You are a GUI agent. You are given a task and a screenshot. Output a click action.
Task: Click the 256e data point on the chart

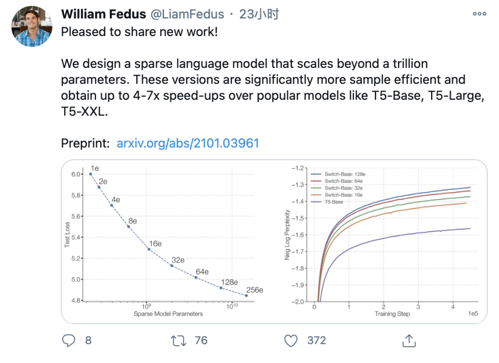[x=246, y=296]
